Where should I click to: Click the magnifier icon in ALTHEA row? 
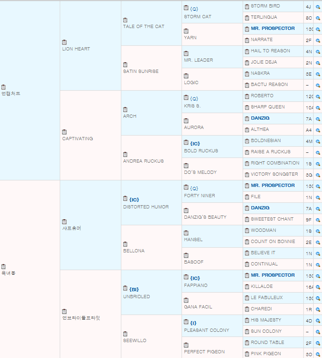pos(318,130)
